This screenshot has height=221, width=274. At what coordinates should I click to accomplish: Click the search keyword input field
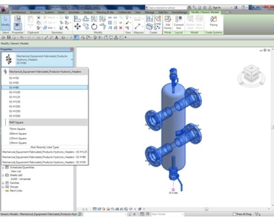167,8
